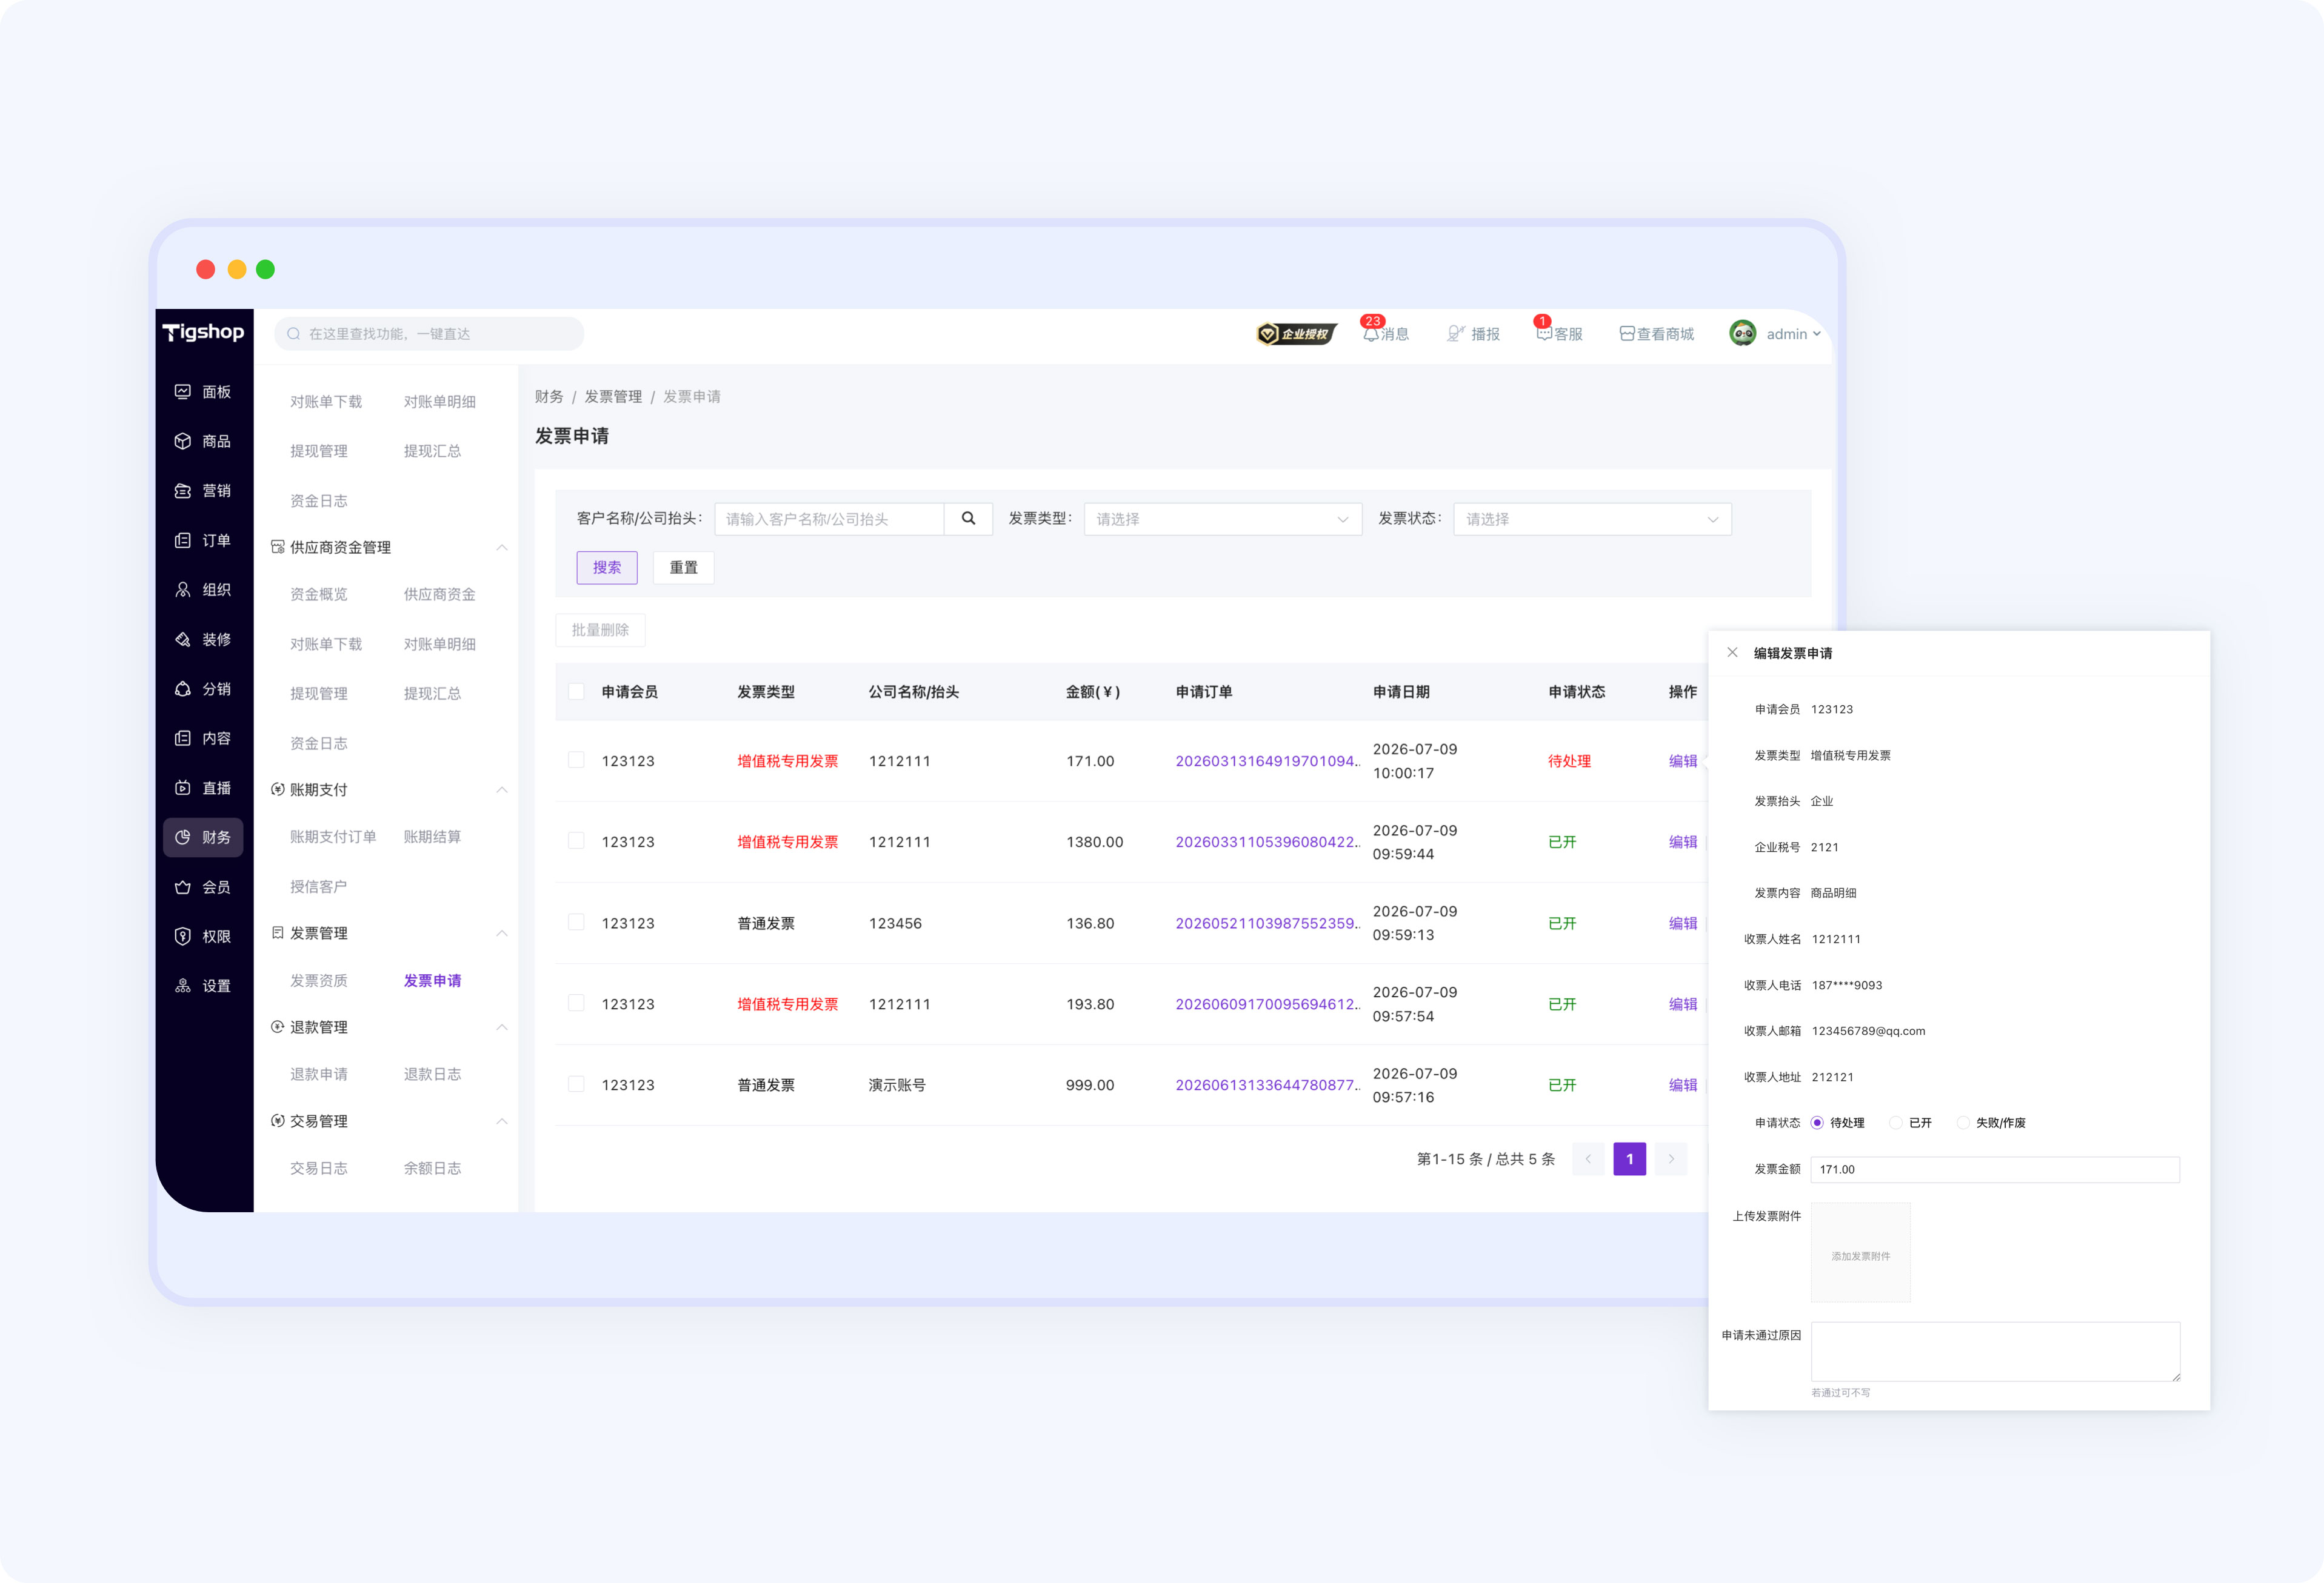Click the magnifier search icon in customer name field
Viewport: 2324px width, 1583px height.
click(x=968, y=519)
